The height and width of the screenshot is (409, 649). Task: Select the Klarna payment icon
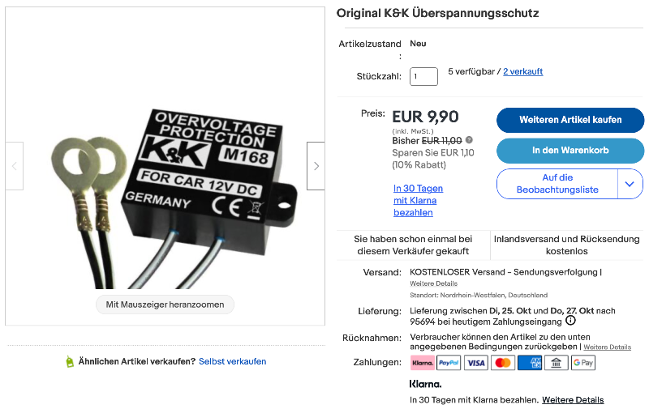click(x=423, y=363)
